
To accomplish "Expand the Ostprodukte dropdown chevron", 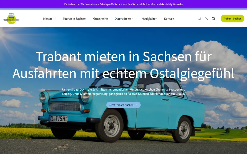I will [134, 19].
